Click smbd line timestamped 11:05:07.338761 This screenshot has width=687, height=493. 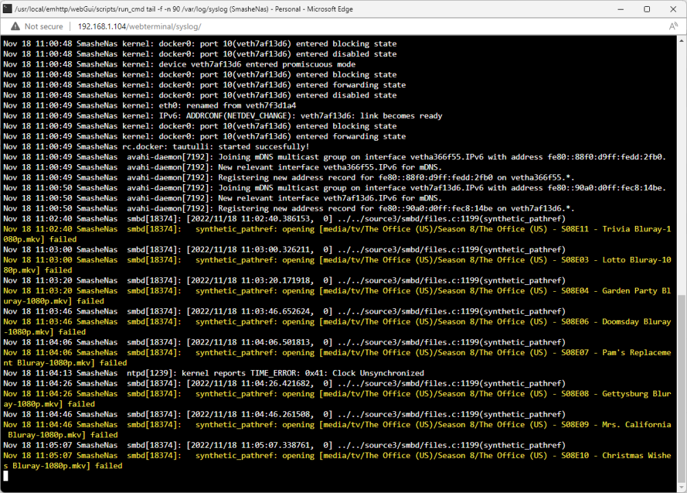[x=284, y=445]
